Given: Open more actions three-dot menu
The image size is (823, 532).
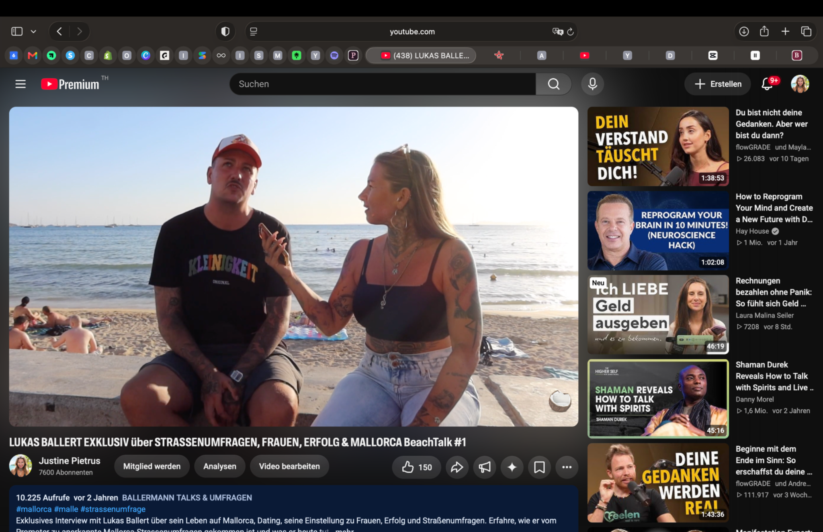Looking at the screenshot, I should (567, 467).
